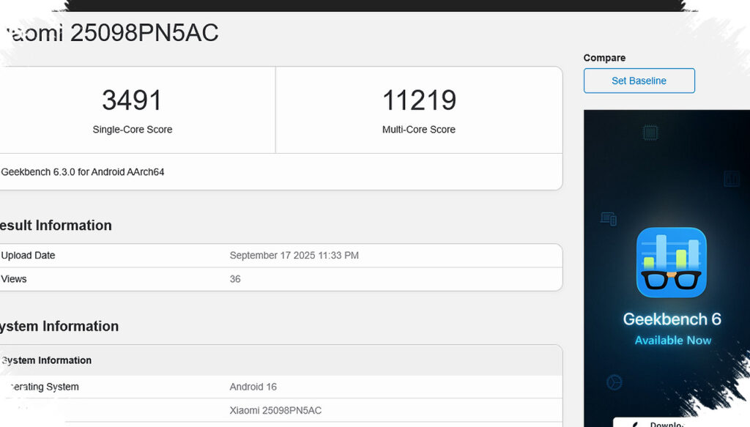Click the 'System Information' table header row
750x427 pixels.
point(281,360)
